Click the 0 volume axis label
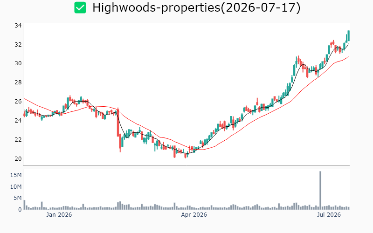 click(x=20, y=209)
